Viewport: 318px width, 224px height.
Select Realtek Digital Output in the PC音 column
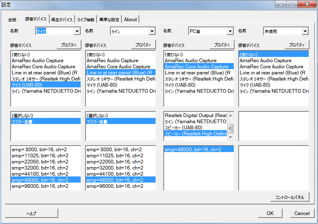coord(195,115)
